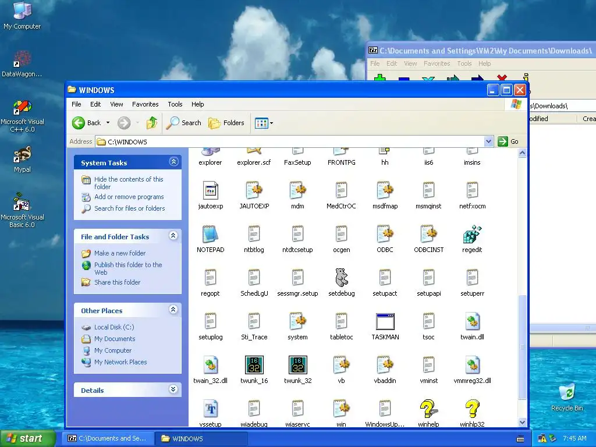Select the system settings file icon
Viewport: 596px width, 447px height.
coord(297,321)
